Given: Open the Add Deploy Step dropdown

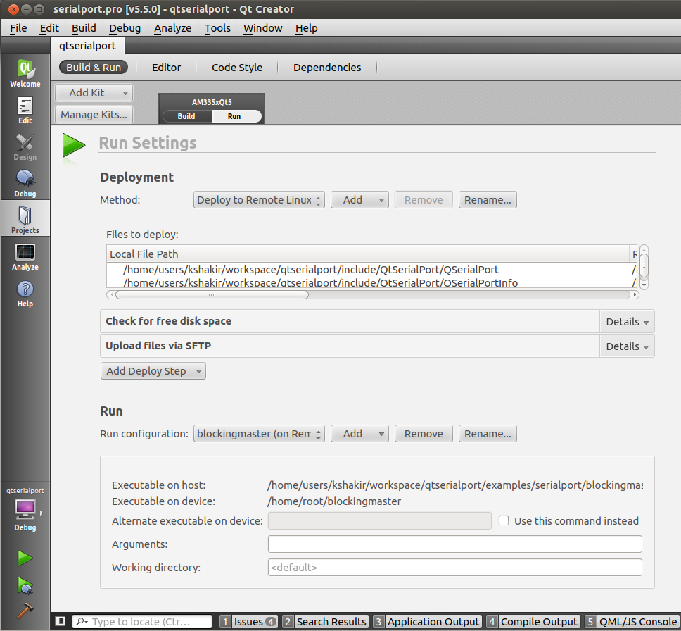Looking at the screenshot, I should point(153,371).
